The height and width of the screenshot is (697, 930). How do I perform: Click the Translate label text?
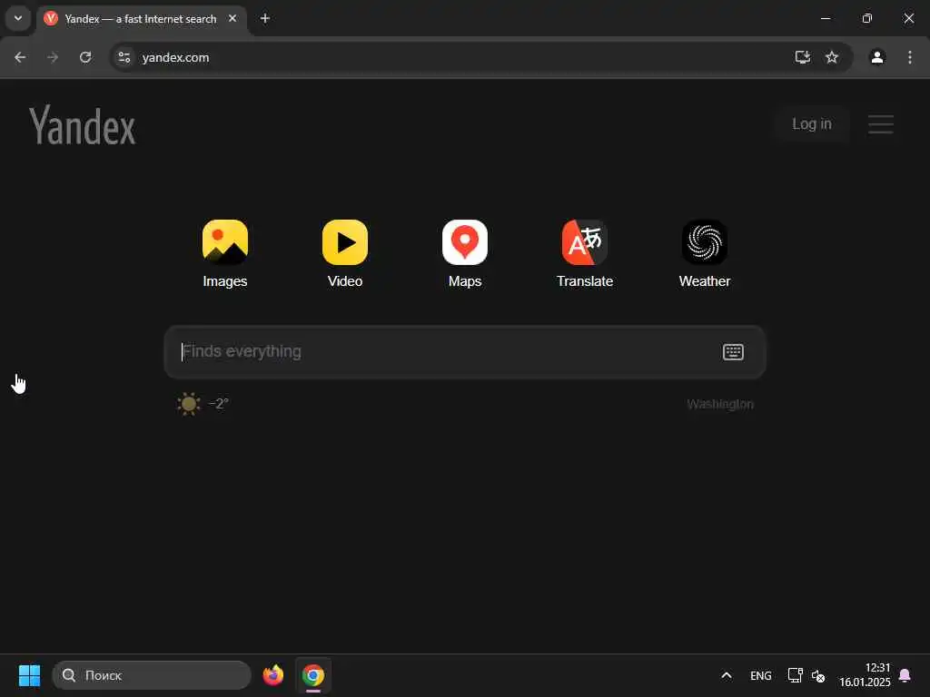(584, 281)
